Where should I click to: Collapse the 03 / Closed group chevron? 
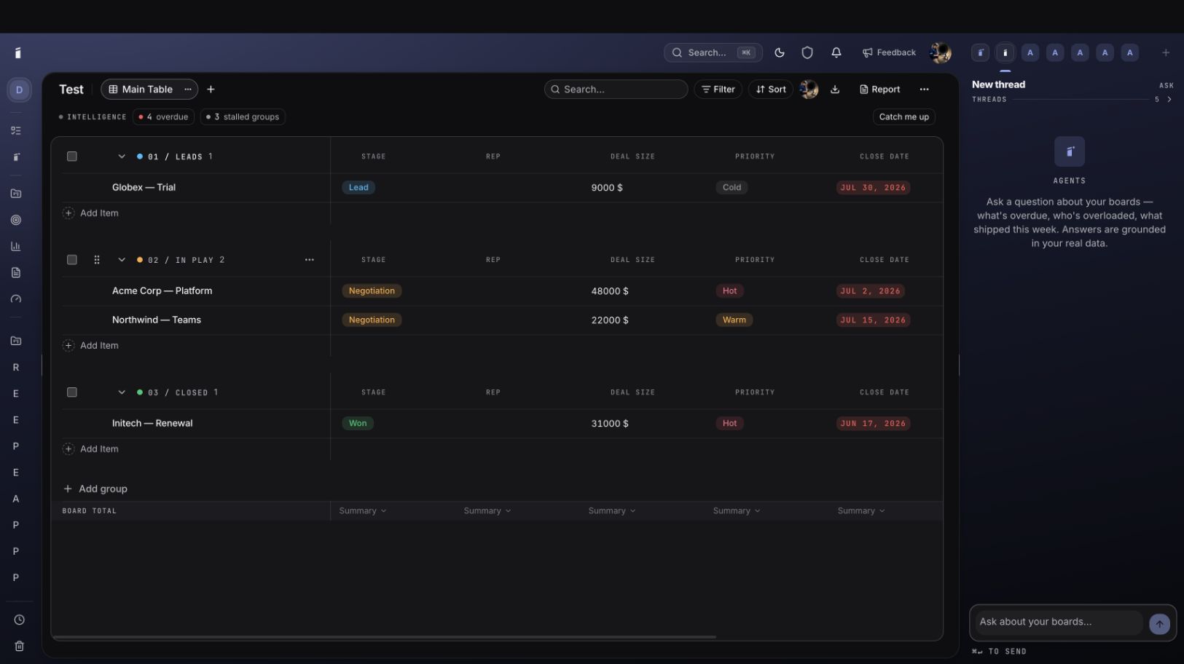[x=122, y=392]
